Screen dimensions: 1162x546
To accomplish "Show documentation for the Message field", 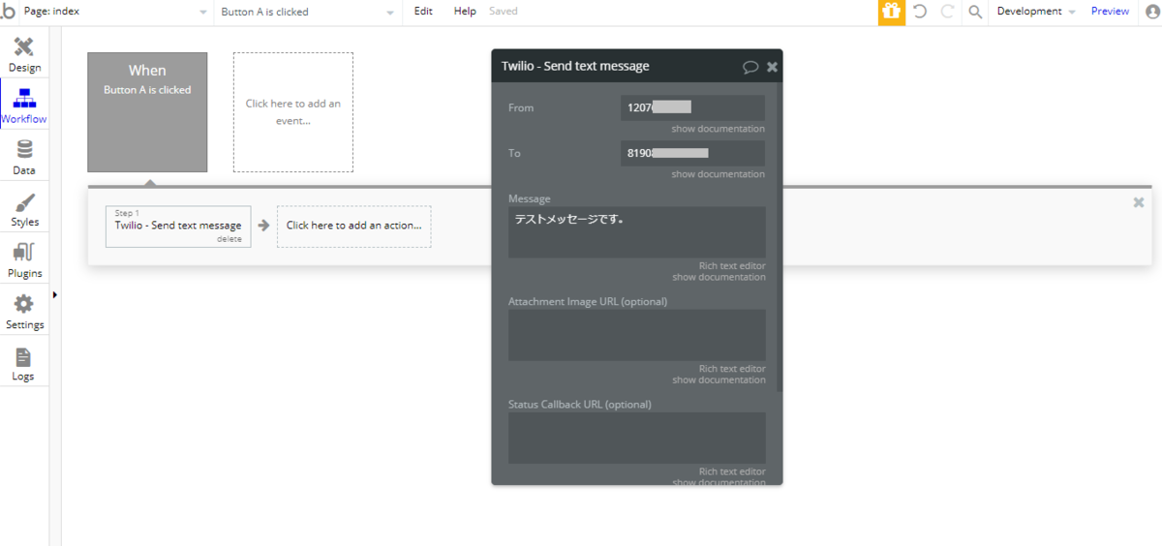I will (718, 277).
